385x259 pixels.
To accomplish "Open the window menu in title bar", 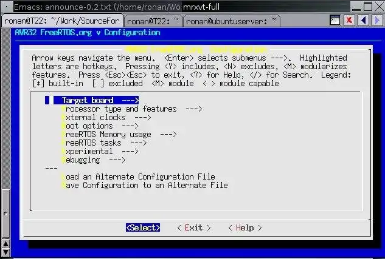I will click(x=6, y=7).
